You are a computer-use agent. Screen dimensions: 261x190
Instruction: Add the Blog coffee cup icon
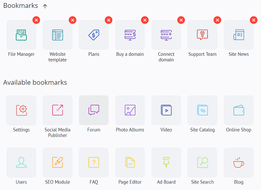[239, 163]
